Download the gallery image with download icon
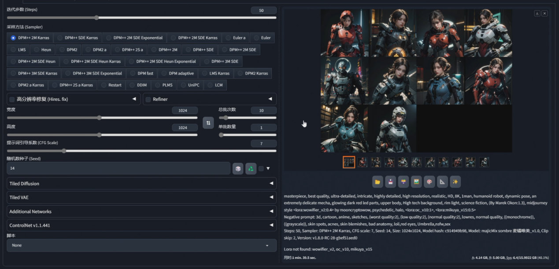The image size is (559, 269). point(537,13)
